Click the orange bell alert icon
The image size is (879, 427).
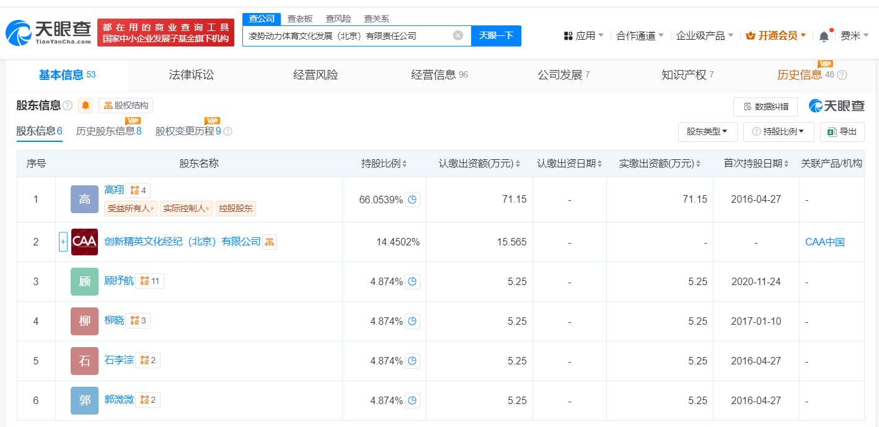[x=86, y=105]
